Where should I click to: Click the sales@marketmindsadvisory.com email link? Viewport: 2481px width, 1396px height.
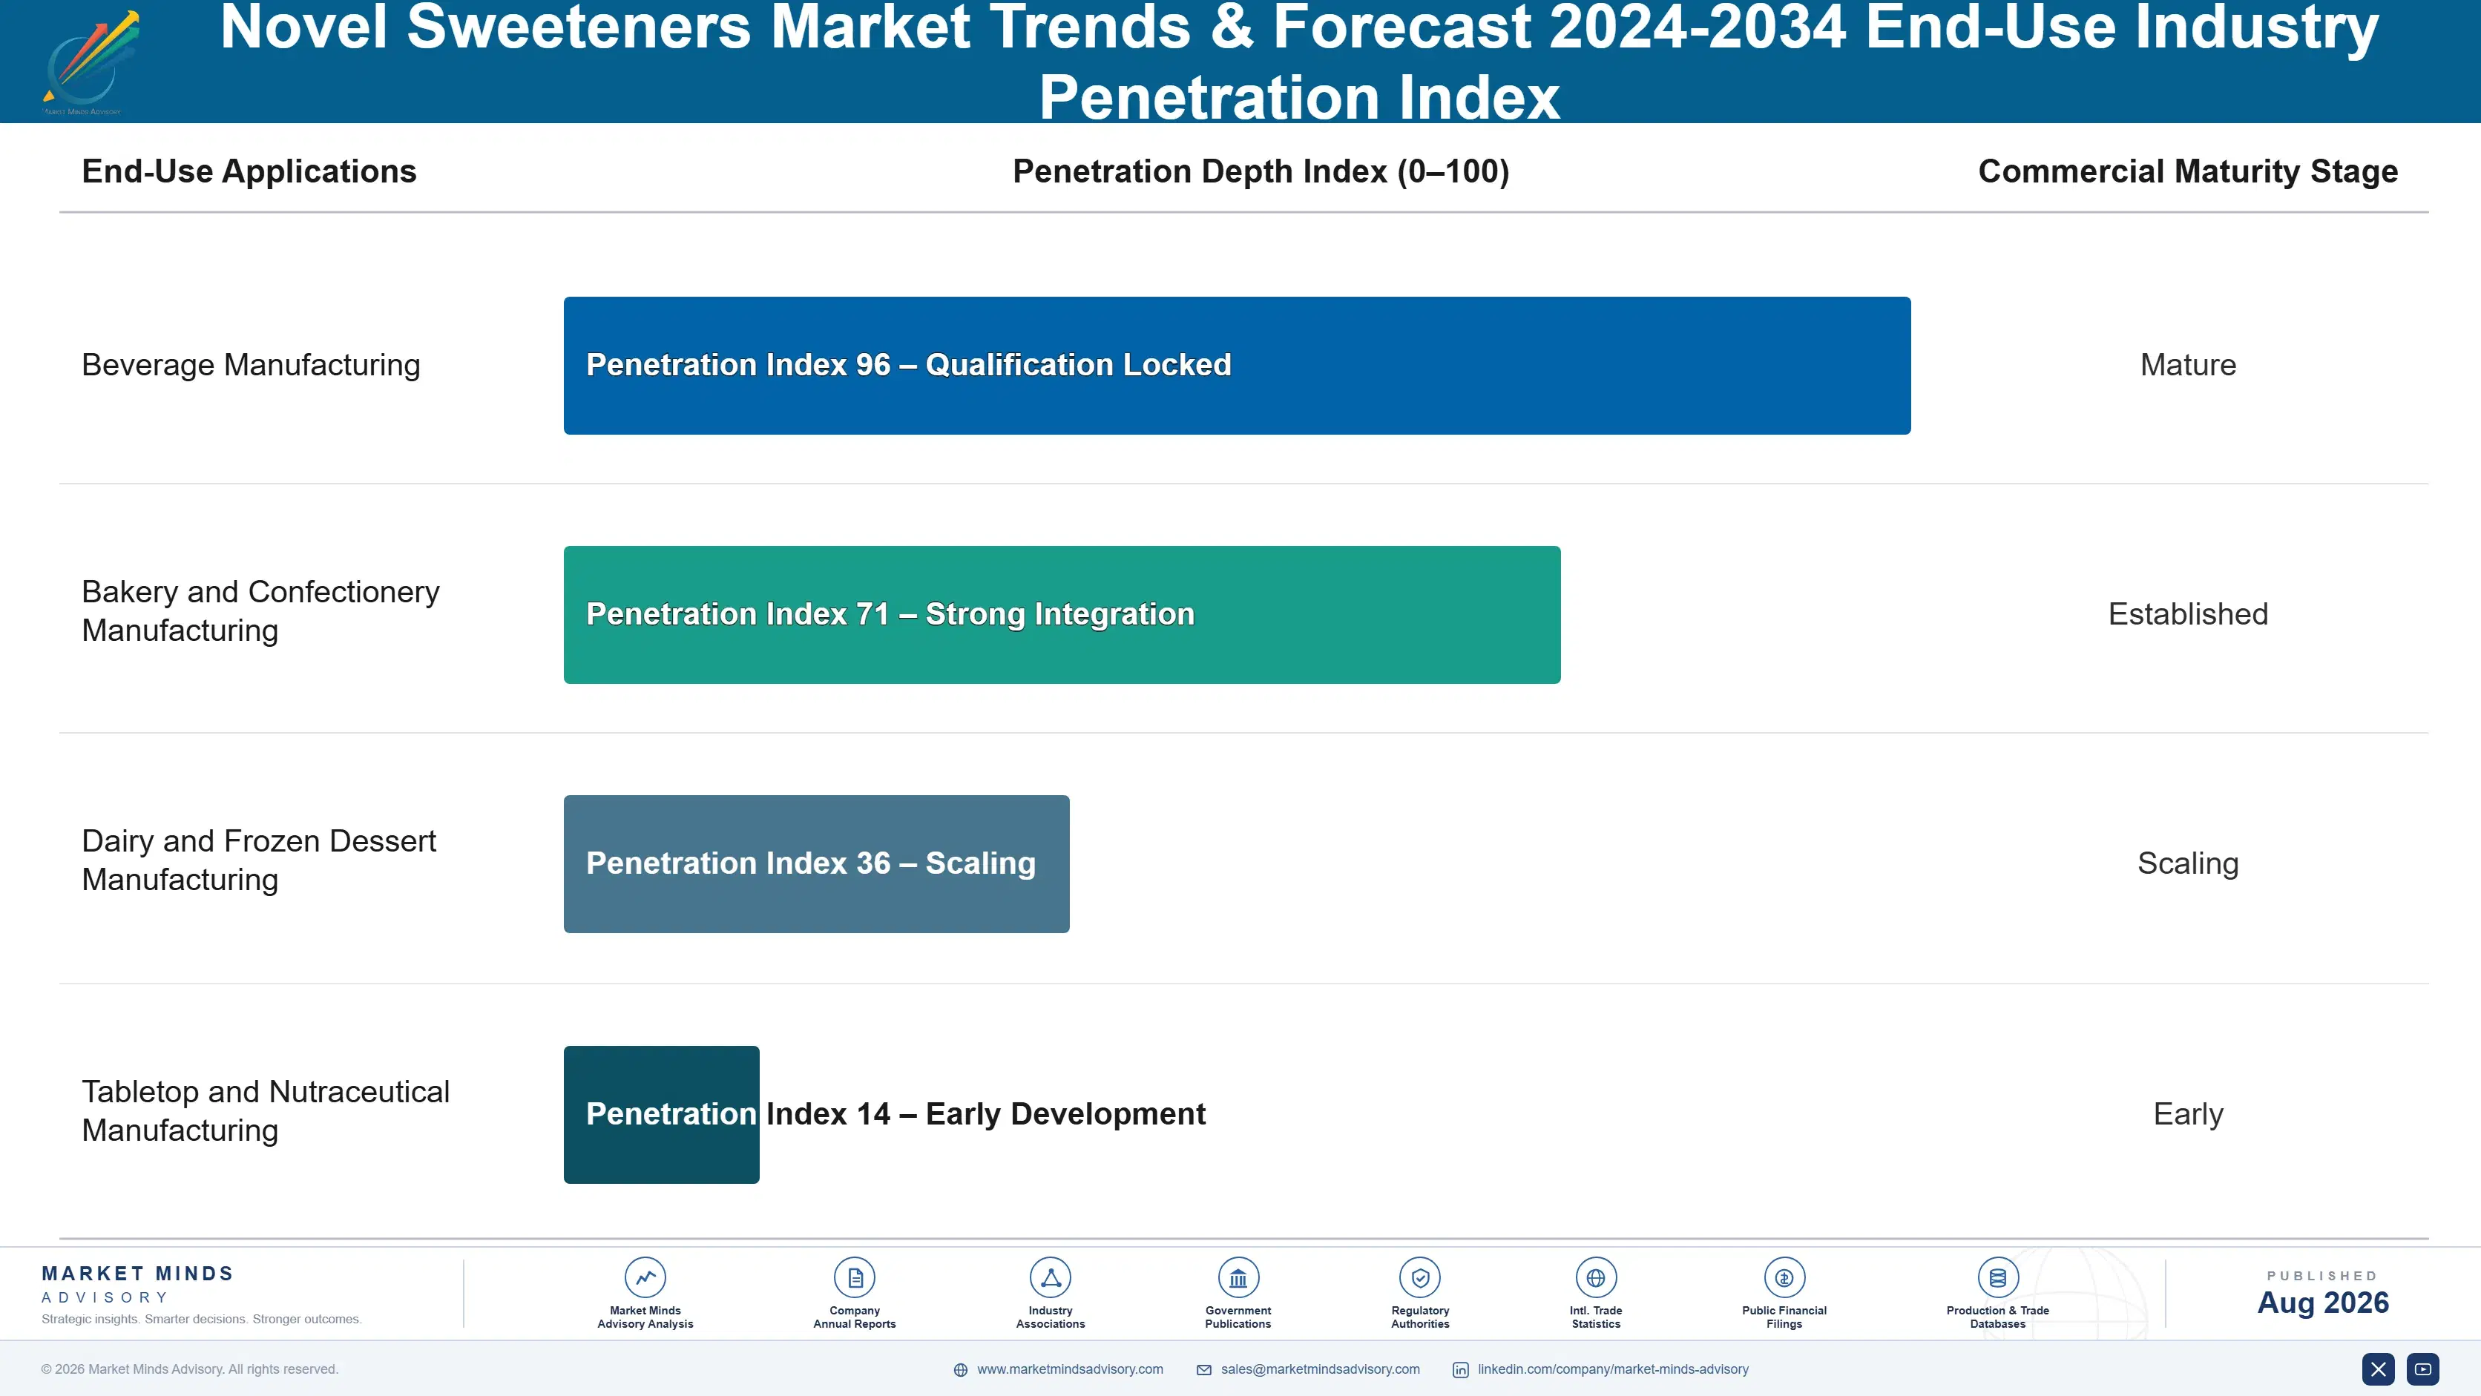point(1321,1369)
